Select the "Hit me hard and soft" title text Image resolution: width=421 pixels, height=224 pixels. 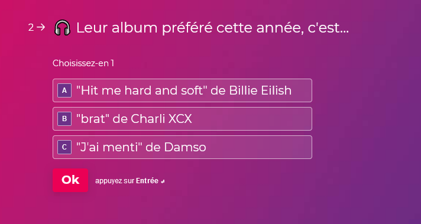142,90
